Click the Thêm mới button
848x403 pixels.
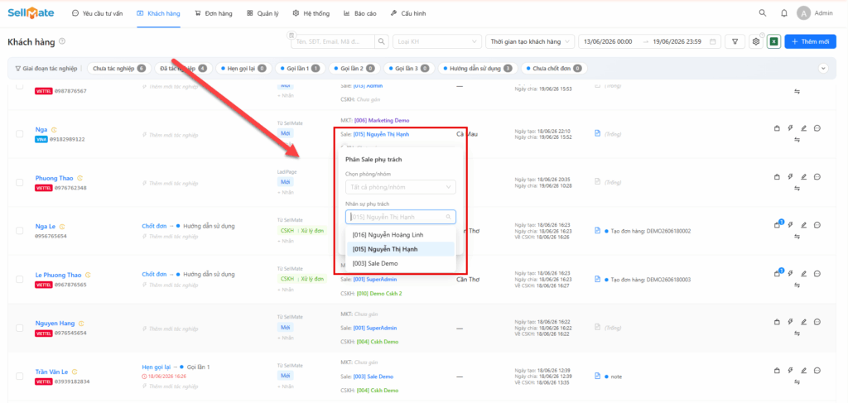point(810,41)
